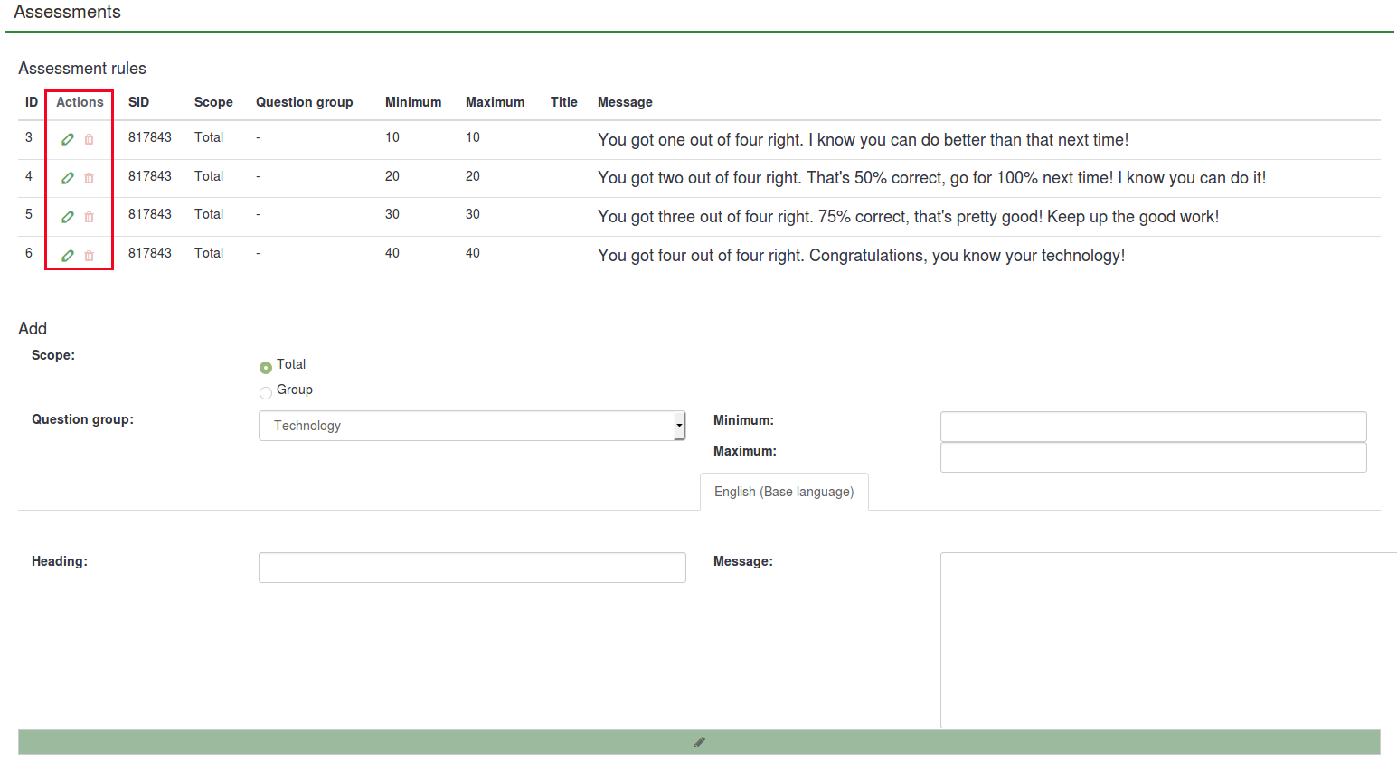Edit assessment rule with ID 6

coord(68,256)
